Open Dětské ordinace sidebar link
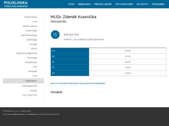 click(x=30, y=26)
